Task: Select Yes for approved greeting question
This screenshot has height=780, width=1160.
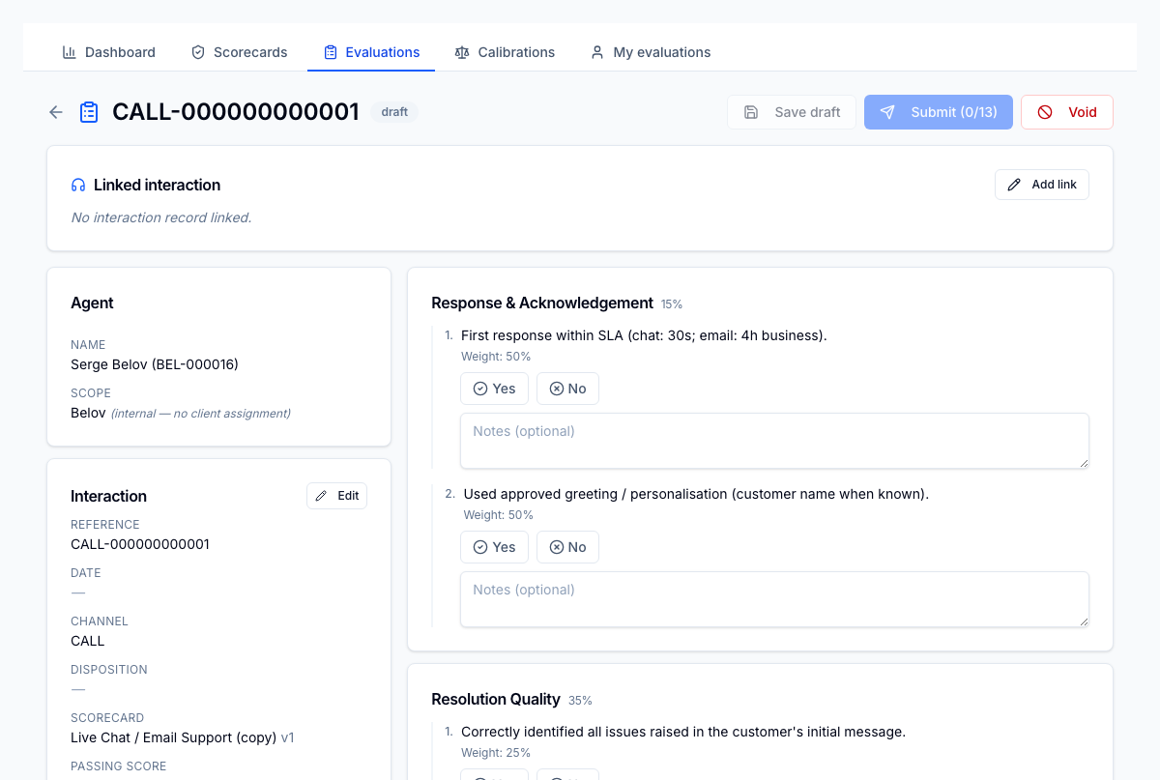Action: click(x=494, y=547)
